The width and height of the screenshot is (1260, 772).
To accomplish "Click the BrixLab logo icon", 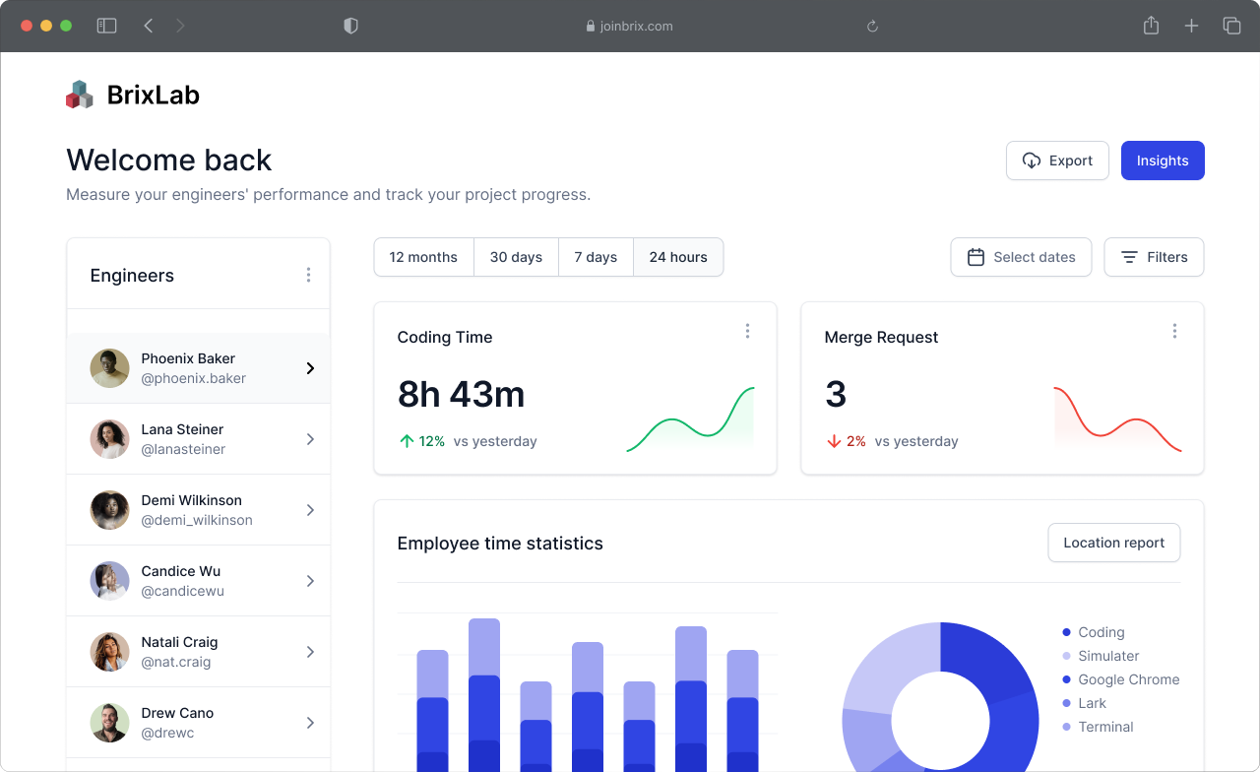I will coord(80,95).
